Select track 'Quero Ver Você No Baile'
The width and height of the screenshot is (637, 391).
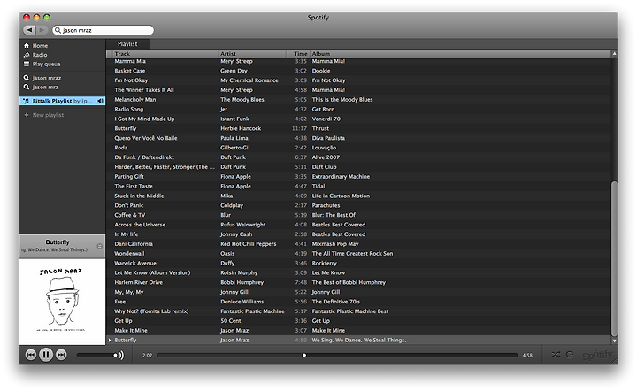pyautogui.click(x=146, y=138)
